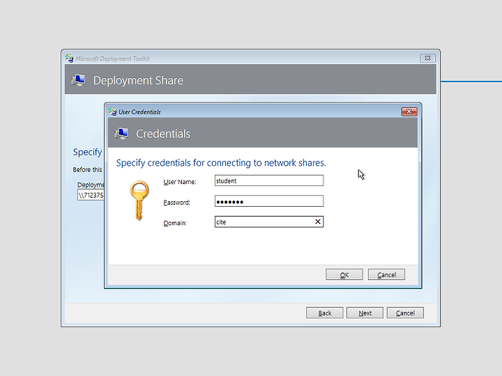Close the User Credentials dialog

coord(409,111)
